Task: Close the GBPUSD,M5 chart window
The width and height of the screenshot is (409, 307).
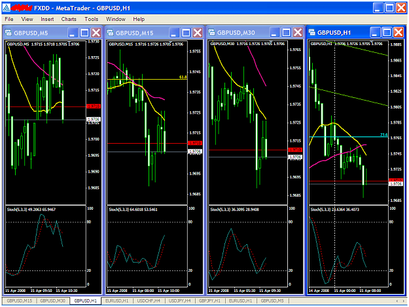Action: 96,33
